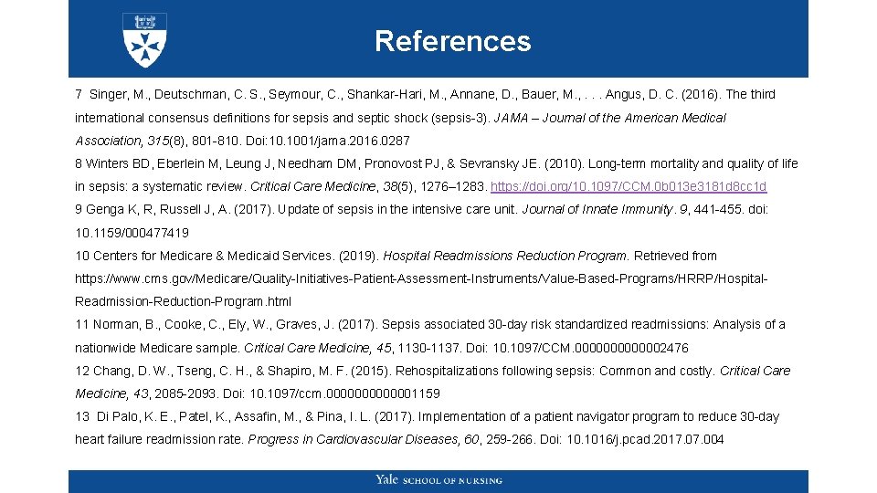Click 'Yale School of Nursing' footer wordmark
This screenshot has width=877, height=493.
pyautogui.click(x=438, y=480)
